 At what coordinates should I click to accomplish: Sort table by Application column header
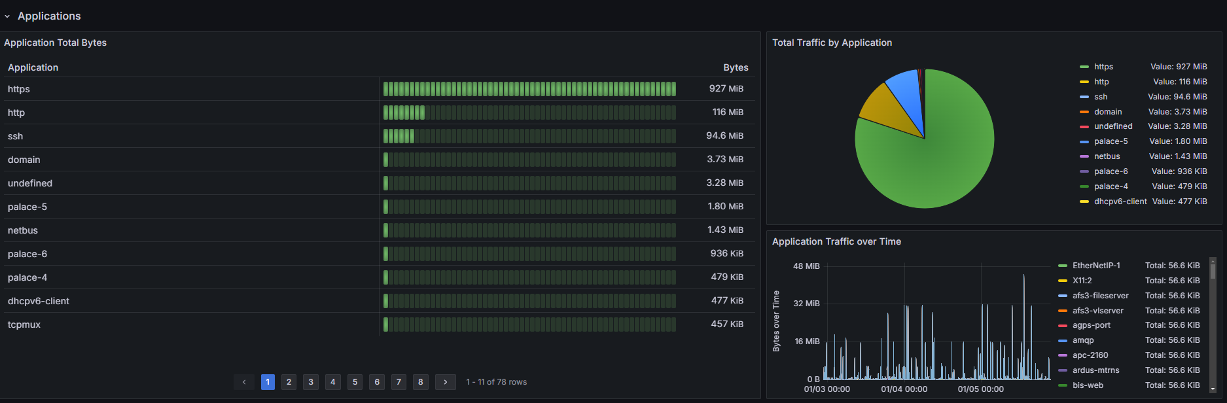point(33,67)
